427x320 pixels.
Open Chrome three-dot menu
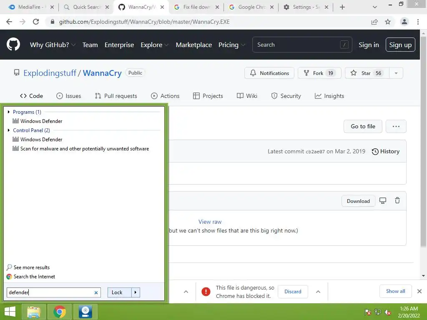point(418,22)
